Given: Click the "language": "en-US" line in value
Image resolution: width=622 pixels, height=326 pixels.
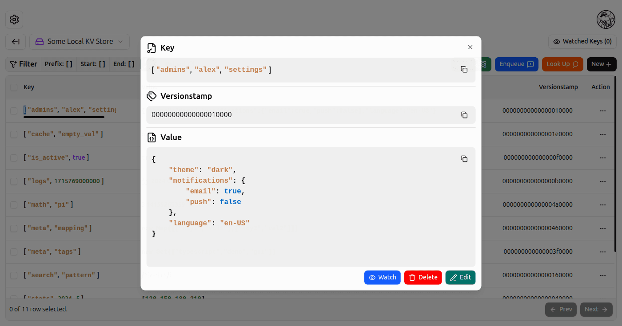Looking at the screenshot, I should [209, 223].
